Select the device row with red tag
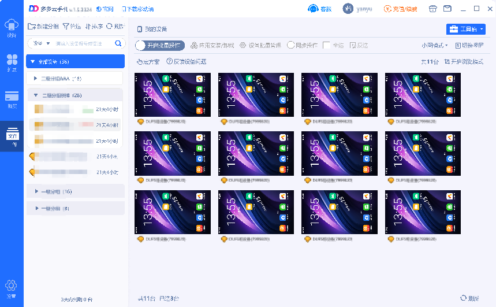This screenshot has height=307, width=496. tap(76, 125)
